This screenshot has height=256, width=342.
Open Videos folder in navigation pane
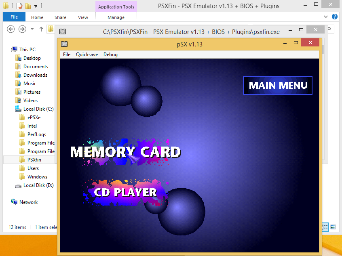(x=31, y=101)
